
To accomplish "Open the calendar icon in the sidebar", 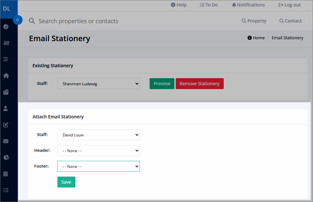I will pos(5,174).
